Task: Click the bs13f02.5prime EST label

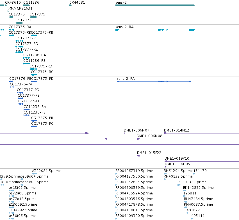Action: 22,188
